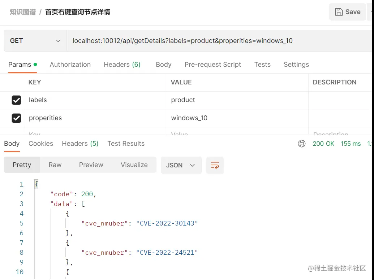Image resolution: width=374 pixels, height=280 pixels.
Task: Click the product value cell
Action: click(237, 100)
